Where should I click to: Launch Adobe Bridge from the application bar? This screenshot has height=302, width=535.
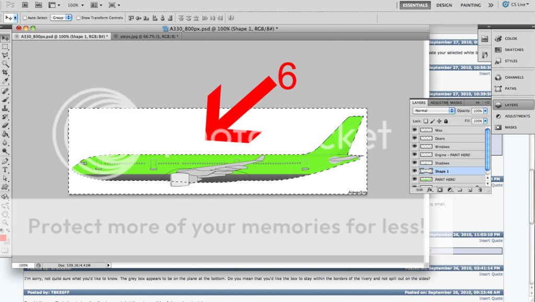25,5
